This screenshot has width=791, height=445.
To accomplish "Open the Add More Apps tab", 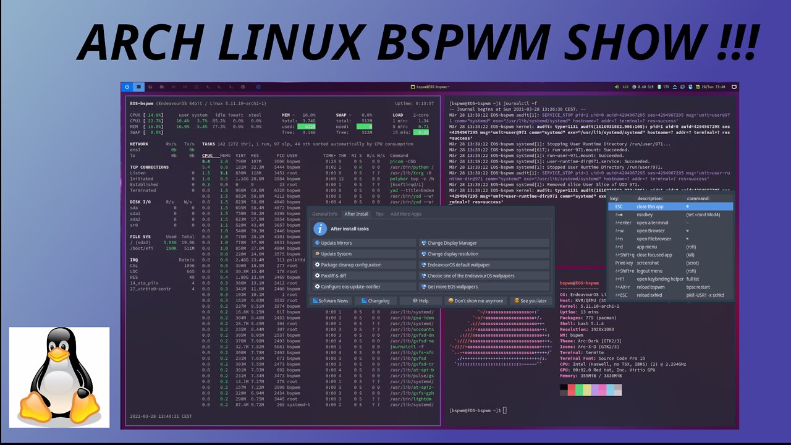I will (x=407, y=214).
